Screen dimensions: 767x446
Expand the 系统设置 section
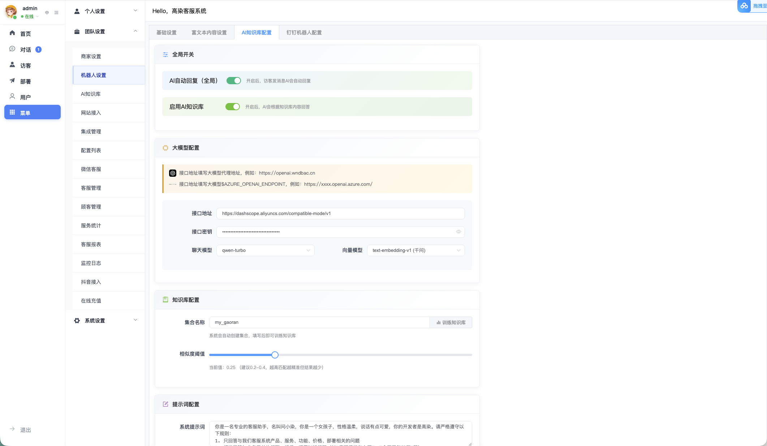pos(135,320)
